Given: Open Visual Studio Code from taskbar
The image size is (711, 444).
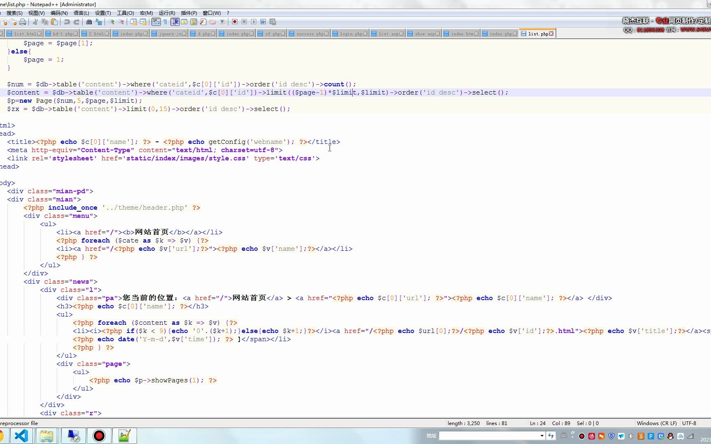Looking at the screenshot, I should tap(21, 436).
